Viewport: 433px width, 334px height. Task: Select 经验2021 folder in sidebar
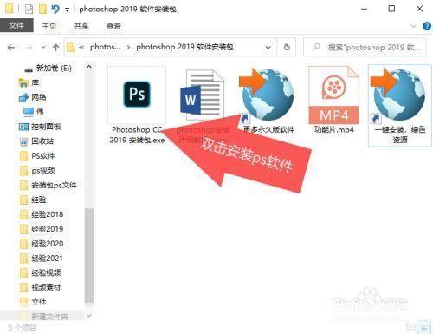pyautogui.click(x=42, y=259)
